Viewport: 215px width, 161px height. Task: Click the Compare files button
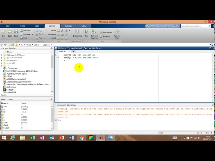click(25, 34)
